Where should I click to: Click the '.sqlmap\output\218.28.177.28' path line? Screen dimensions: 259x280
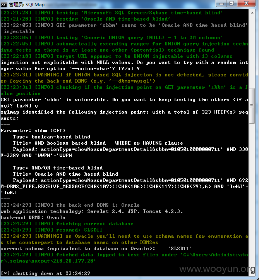pyautogui.click(x=48, y=261)
